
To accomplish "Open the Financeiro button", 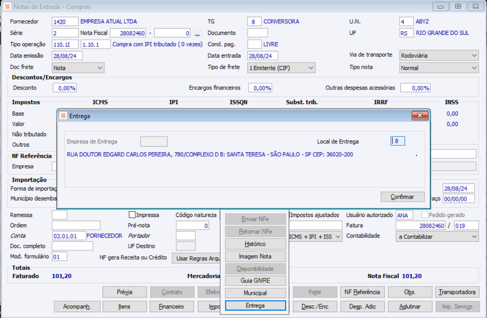I will [x=172, y=306].
